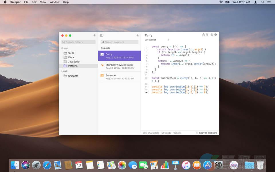The image size is (275, 172).
Task: Open the Work folder
Action: (71, 57)
